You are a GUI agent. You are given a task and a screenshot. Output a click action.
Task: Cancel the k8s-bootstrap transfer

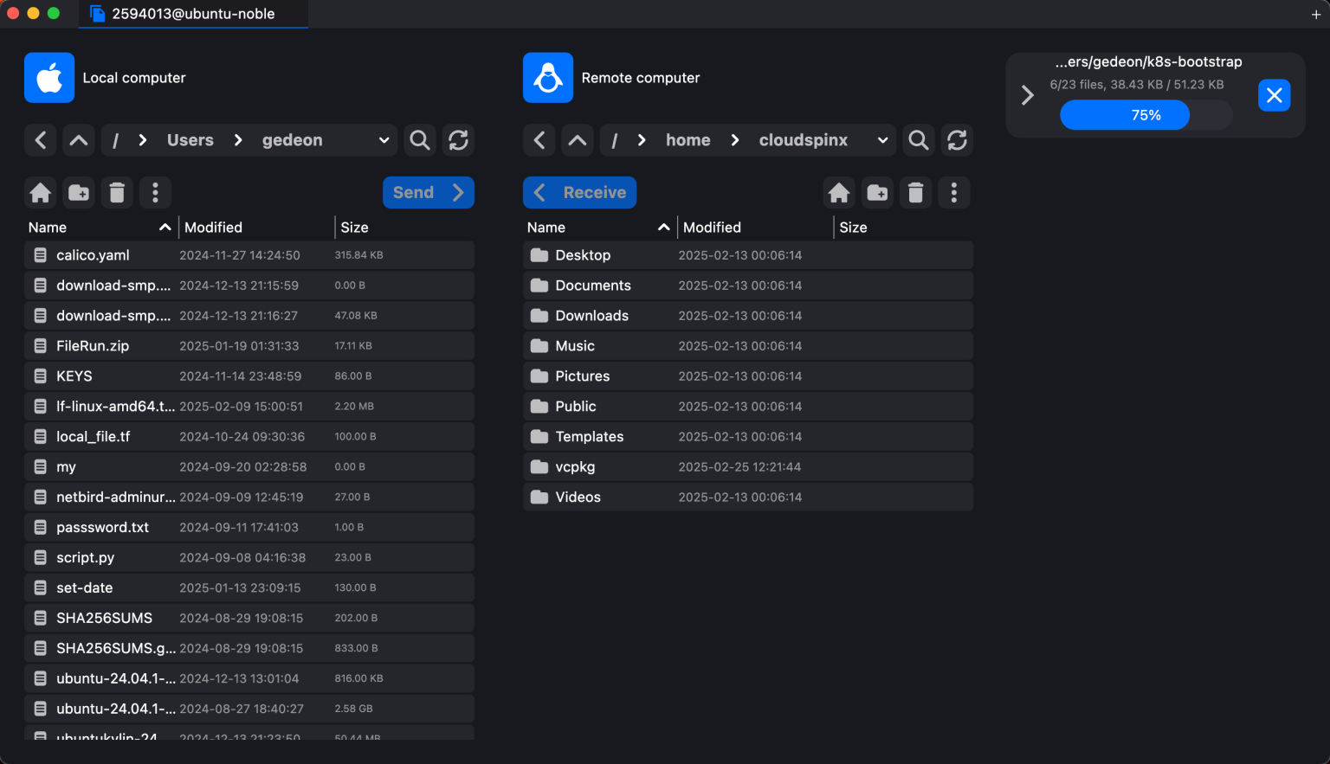pos(1274,95)
